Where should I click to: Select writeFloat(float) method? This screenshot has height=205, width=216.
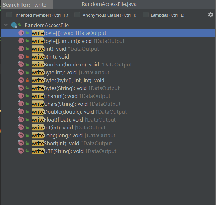click(x=108, y=120)
